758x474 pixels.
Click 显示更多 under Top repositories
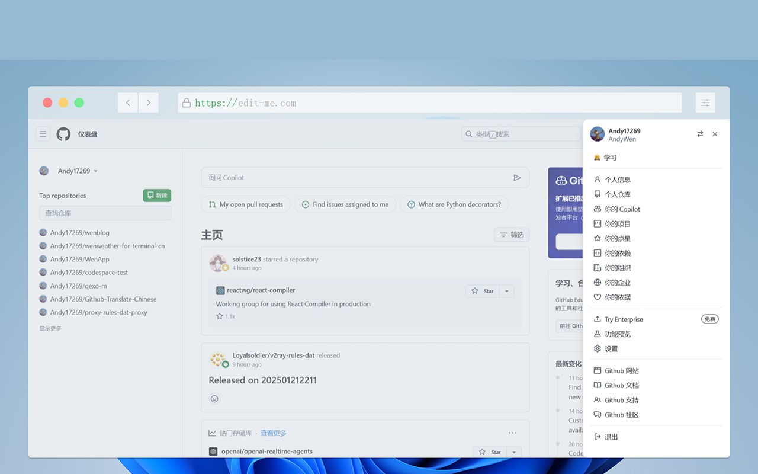tap(50, 328)
